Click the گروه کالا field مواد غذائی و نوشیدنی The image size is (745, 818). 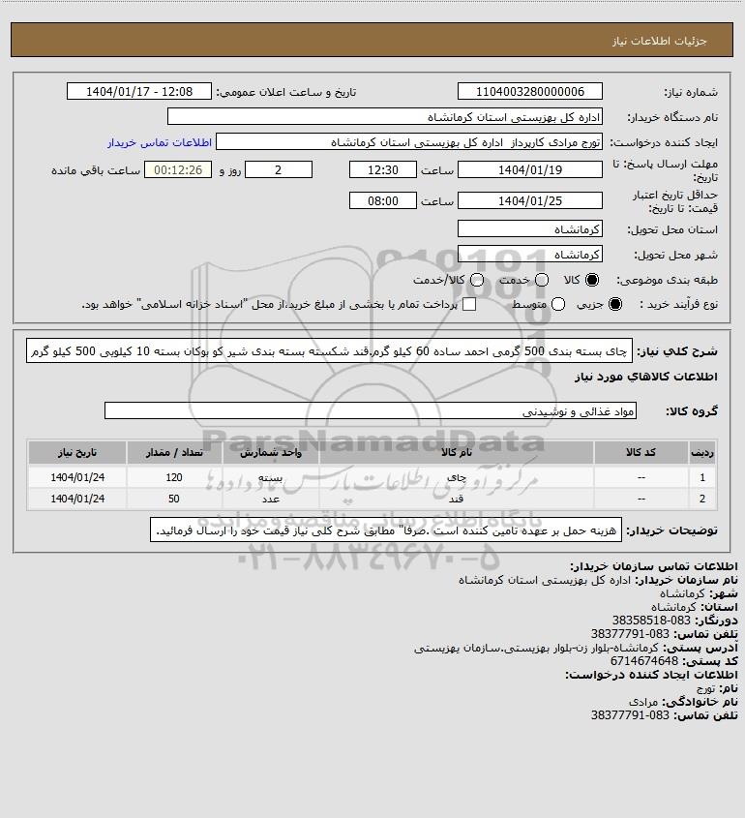coord(371,411)
